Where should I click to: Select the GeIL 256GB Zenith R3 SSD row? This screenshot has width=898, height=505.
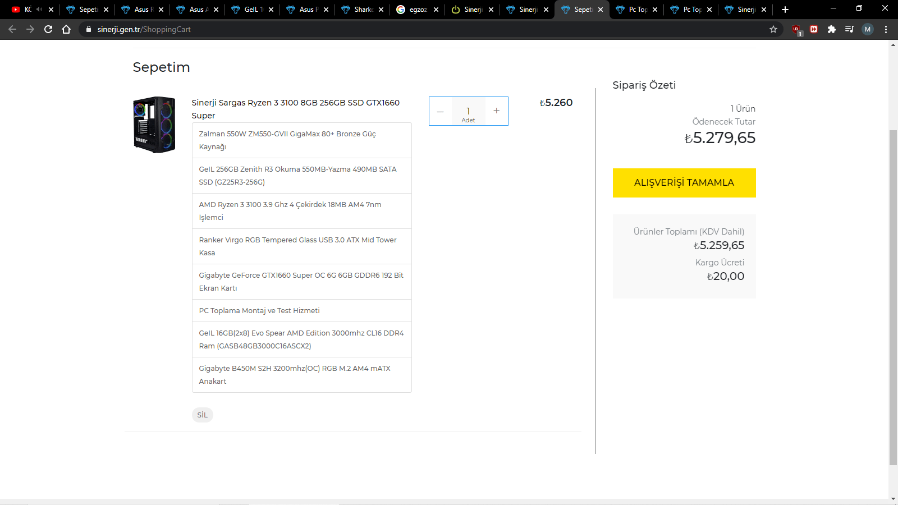tap(302, 176)
